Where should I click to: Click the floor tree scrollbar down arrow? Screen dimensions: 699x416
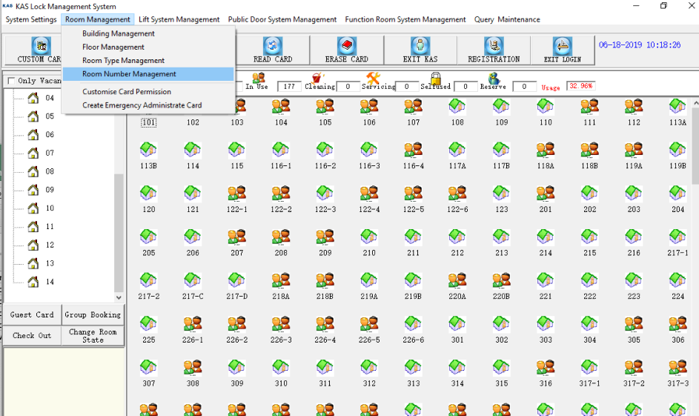pos(119,297)
